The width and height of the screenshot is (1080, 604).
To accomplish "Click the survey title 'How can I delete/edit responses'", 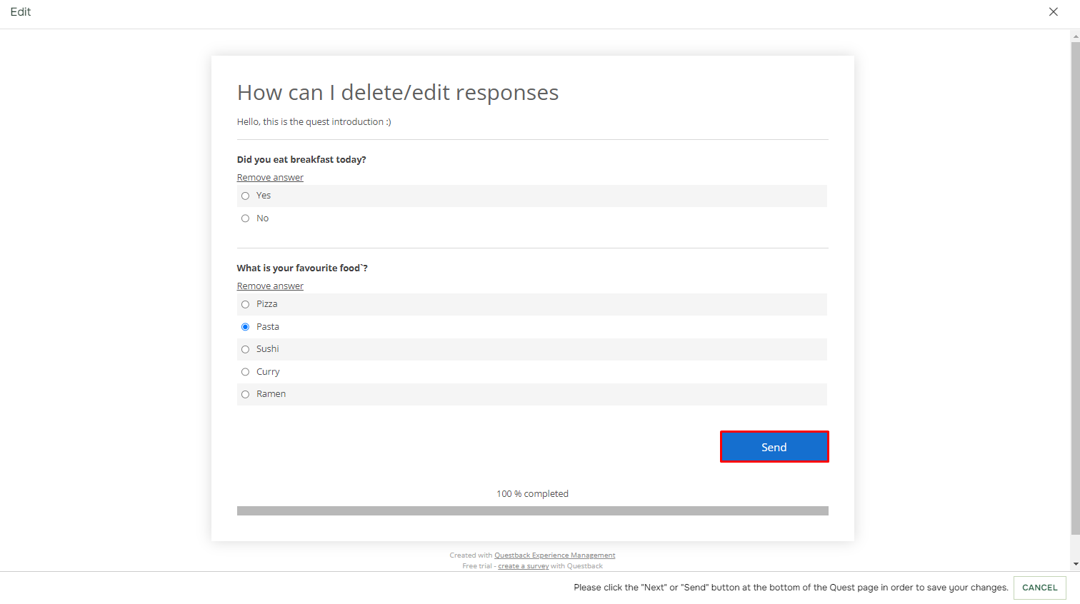I will point(398,93).
